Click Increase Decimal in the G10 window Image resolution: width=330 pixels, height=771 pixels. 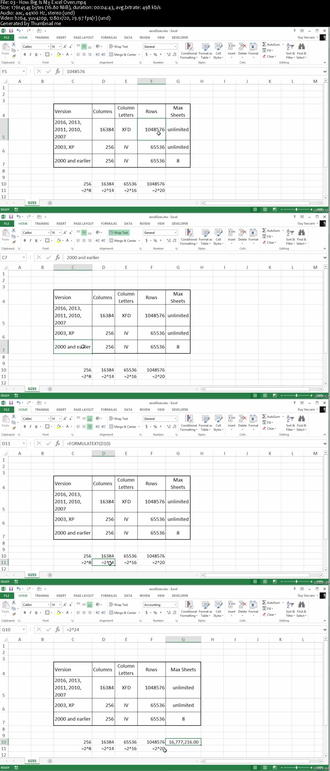[x=169, y=613]
